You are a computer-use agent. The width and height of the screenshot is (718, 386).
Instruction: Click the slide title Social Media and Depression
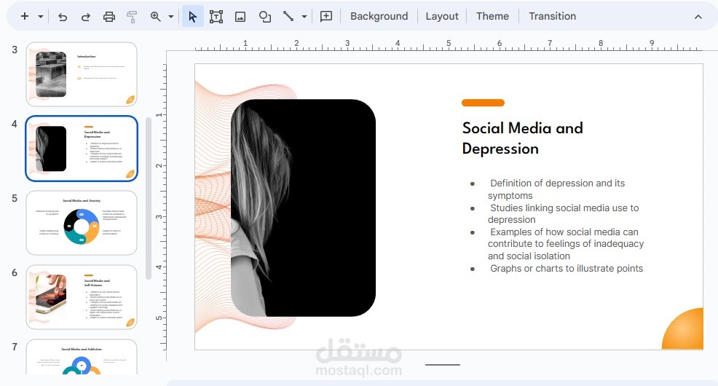coord(522,138)
